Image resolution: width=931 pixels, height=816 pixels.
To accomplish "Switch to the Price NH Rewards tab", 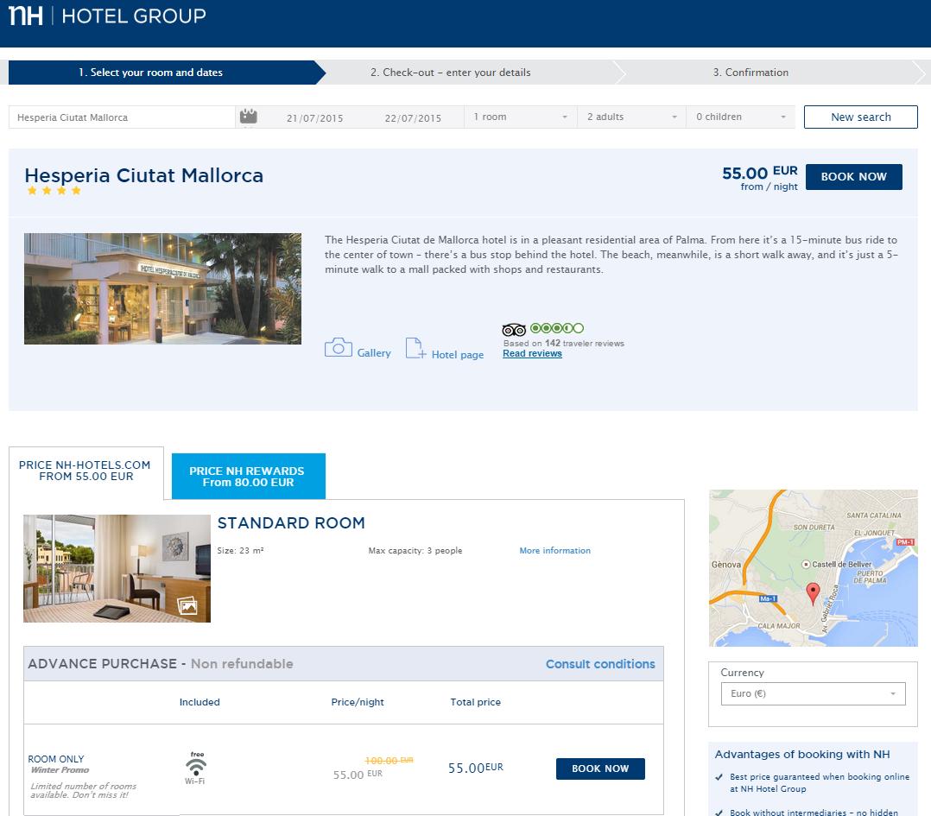I will [x=248, y=476].
